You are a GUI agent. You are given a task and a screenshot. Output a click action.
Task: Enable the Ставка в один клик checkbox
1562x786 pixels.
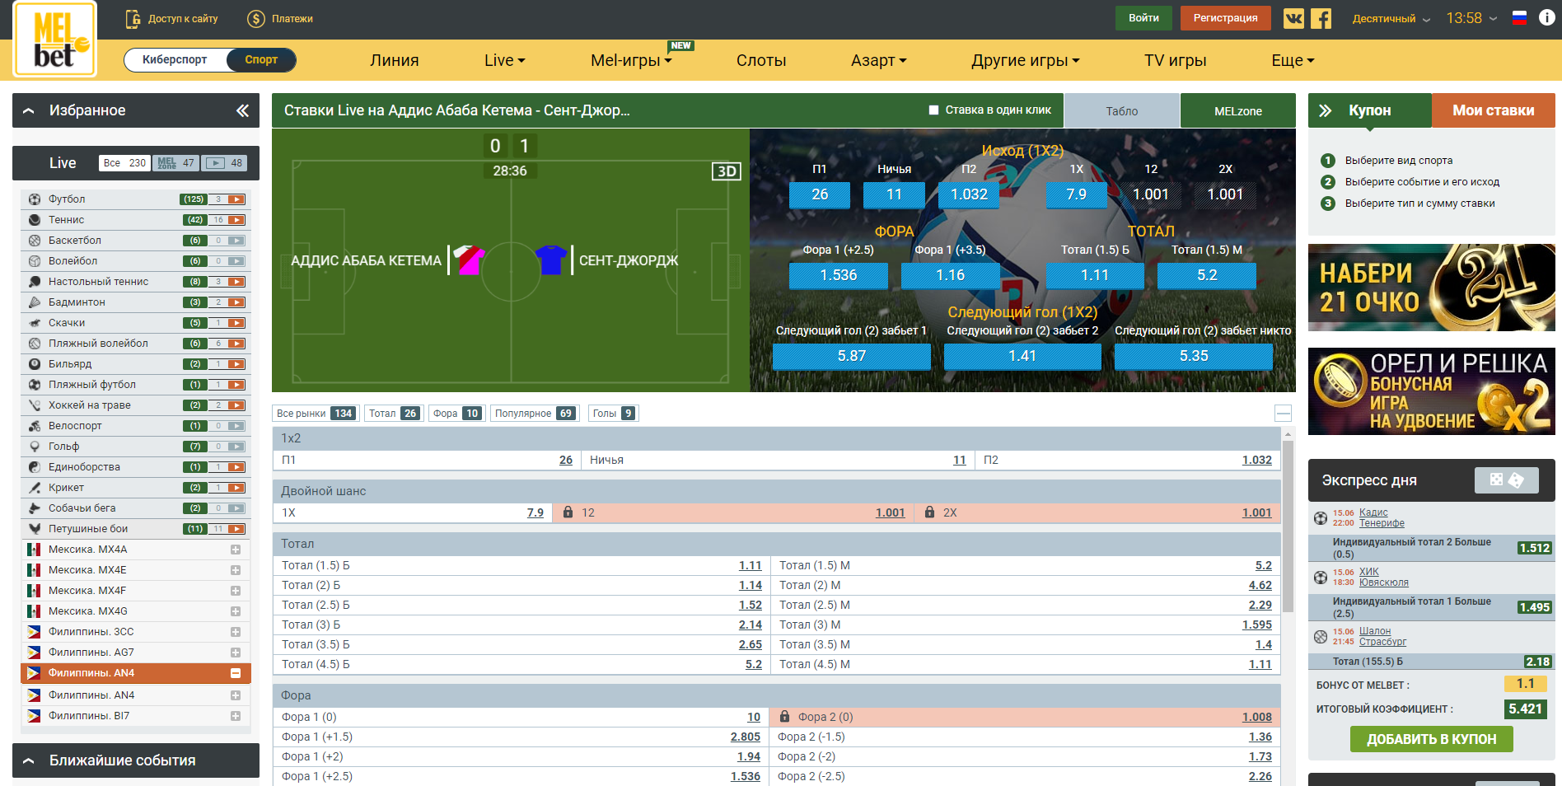(933, 110)
